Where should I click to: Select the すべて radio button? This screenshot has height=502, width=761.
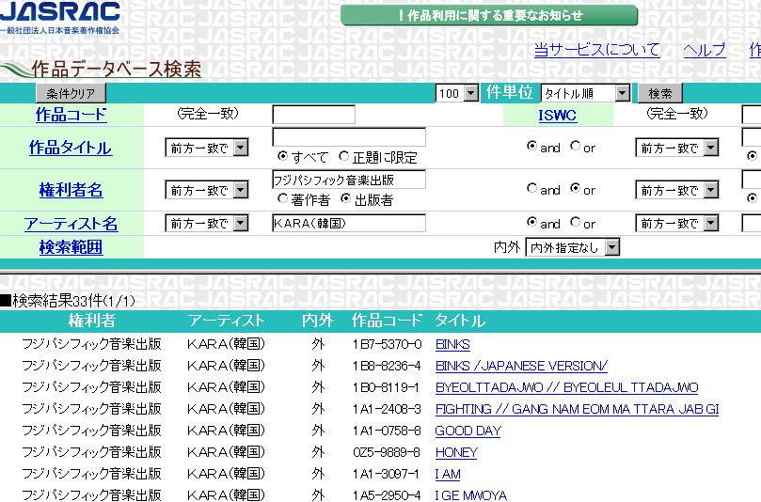(282, 156)
